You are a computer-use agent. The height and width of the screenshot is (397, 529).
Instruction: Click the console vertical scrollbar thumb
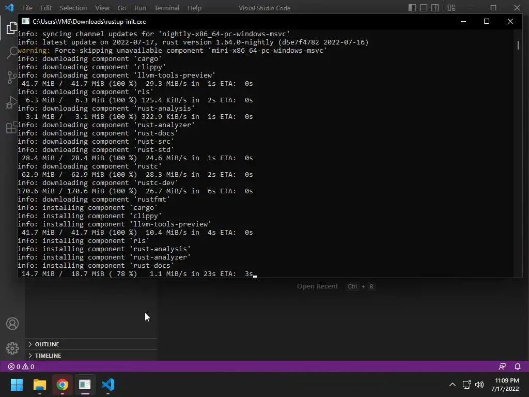[x=518, y=45]
